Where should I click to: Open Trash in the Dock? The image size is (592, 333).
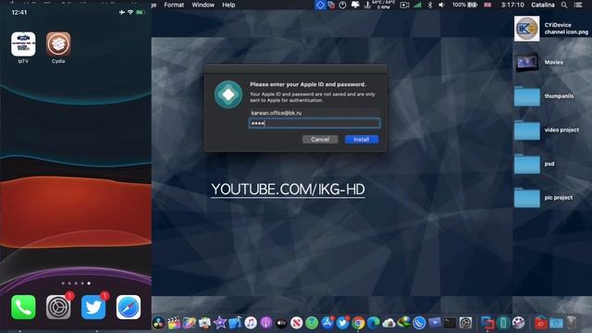572,323
